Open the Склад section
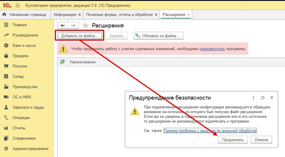 18,76
